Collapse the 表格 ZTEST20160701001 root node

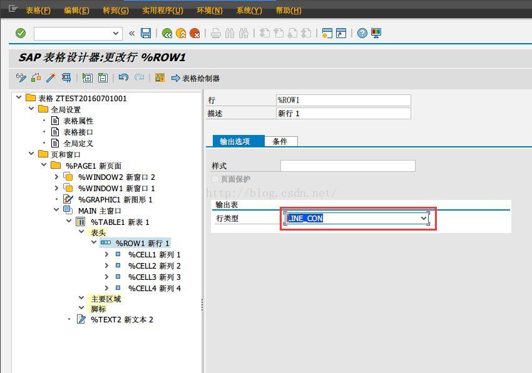(19, 97)
